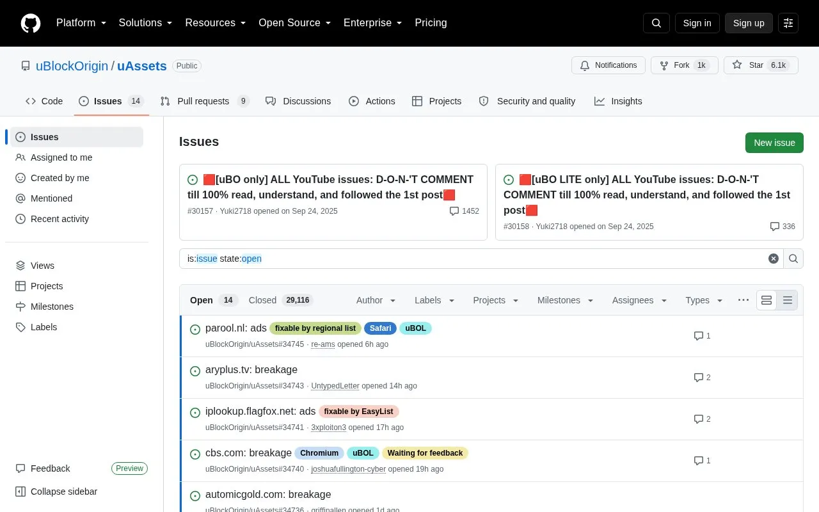Switch to the Discussions tab
Viewport: 819px width, 512px height.
(x=298, y=101)
